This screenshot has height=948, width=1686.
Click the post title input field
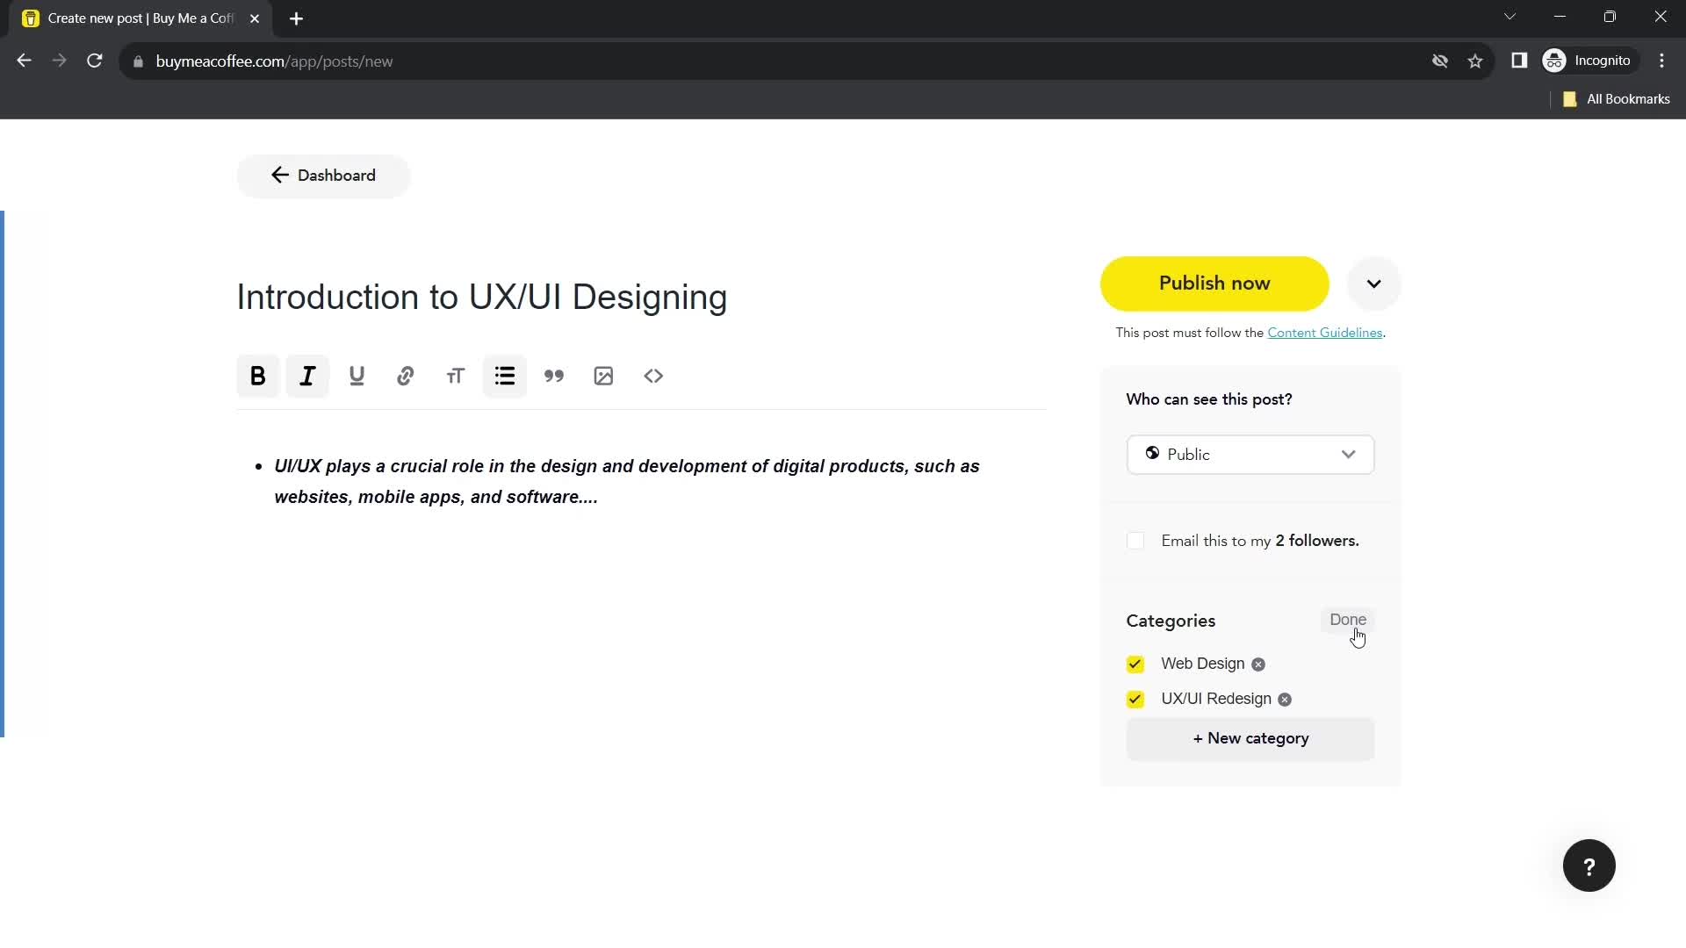click(482, 297)
